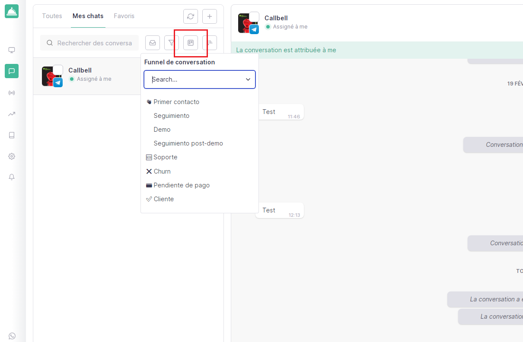Image resolution: width=523 pixels, height=342 pixels.
Task: Click the Funnel de conversation heading
Action: (179, 62)
